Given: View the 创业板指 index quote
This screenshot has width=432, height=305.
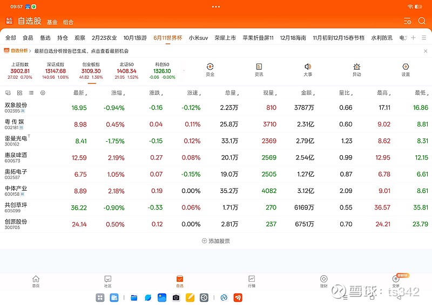Looking at the screenshot, I should (x=91, y=71).
